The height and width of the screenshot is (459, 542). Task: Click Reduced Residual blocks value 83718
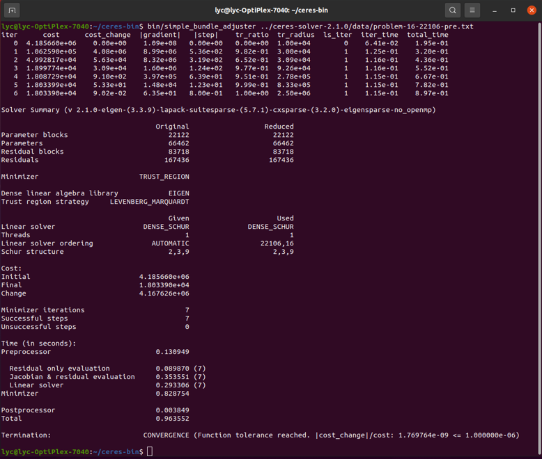[283, 152]
